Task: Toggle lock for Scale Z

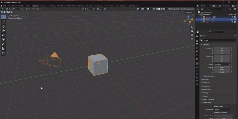Action: (231, 72)
